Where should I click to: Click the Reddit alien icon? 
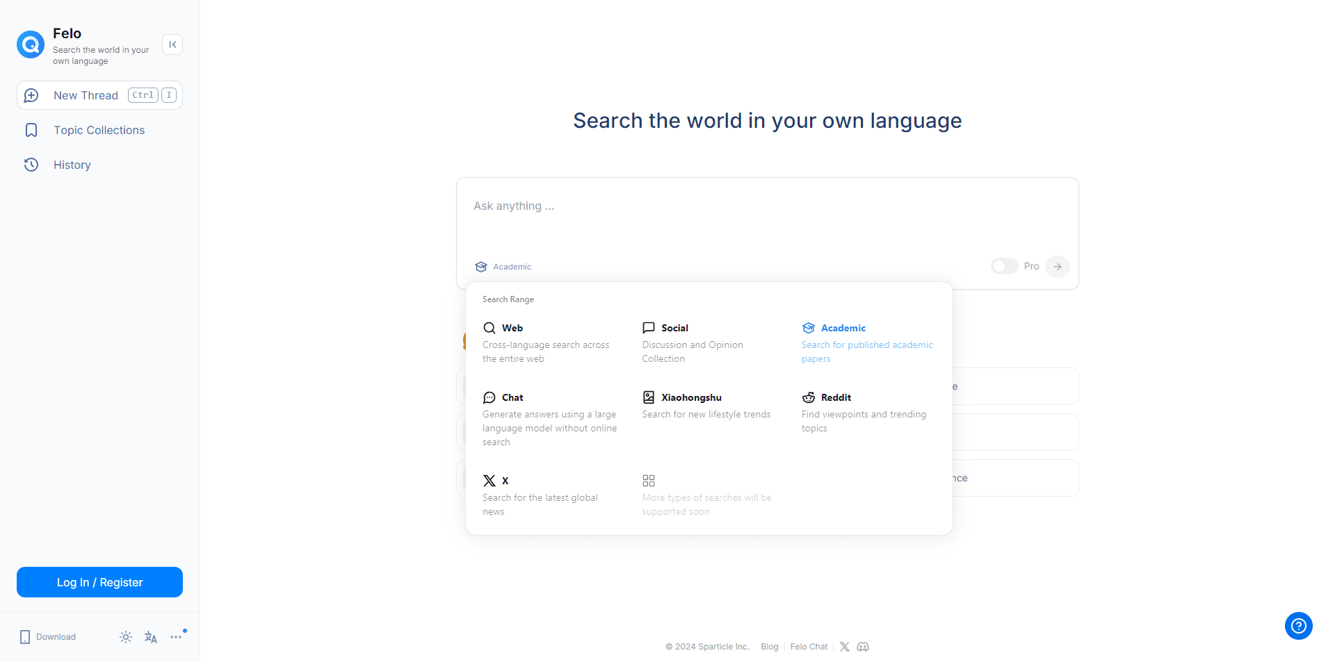(809, 397)
